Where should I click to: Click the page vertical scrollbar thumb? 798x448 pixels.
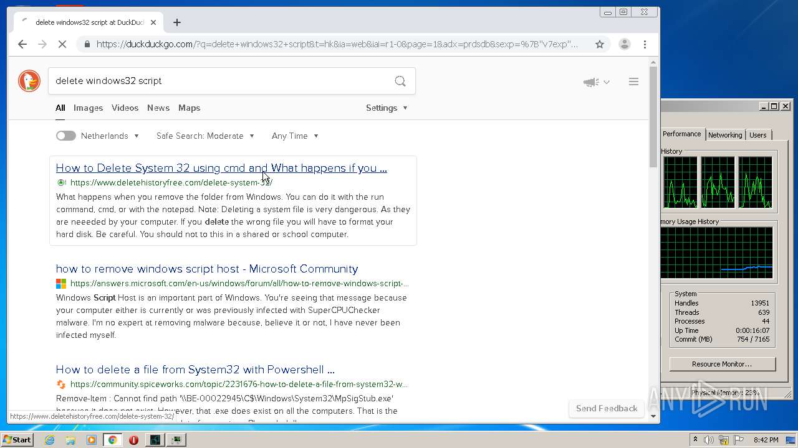[x=653, y=116]
